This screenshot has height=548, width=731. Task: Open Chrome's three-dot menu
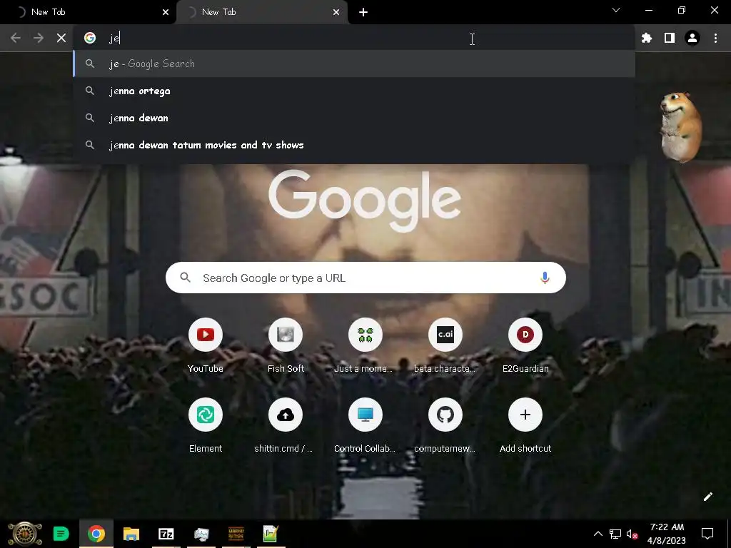coord(715,38)
